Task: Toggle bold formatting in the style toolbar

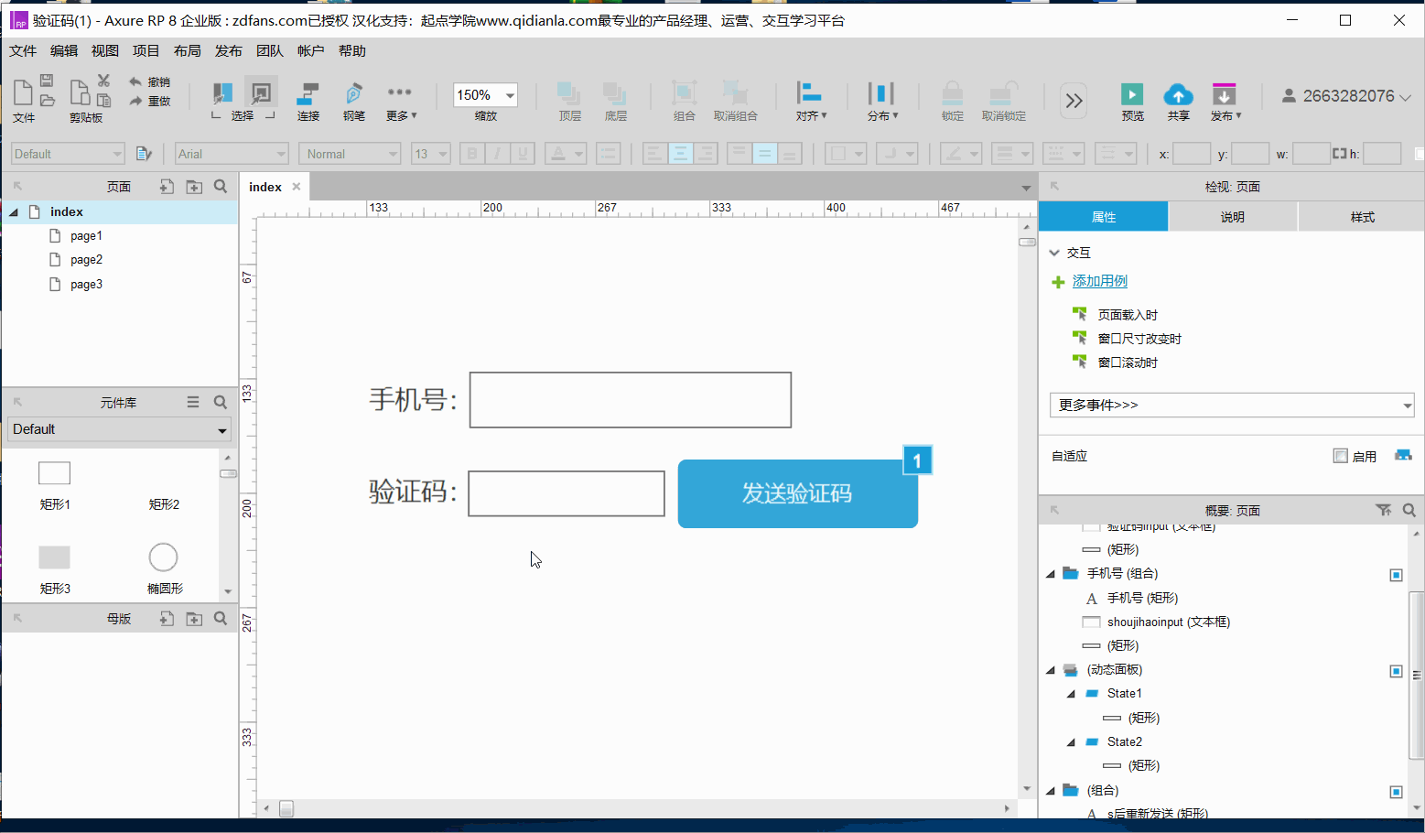Action: click(471, 153)
